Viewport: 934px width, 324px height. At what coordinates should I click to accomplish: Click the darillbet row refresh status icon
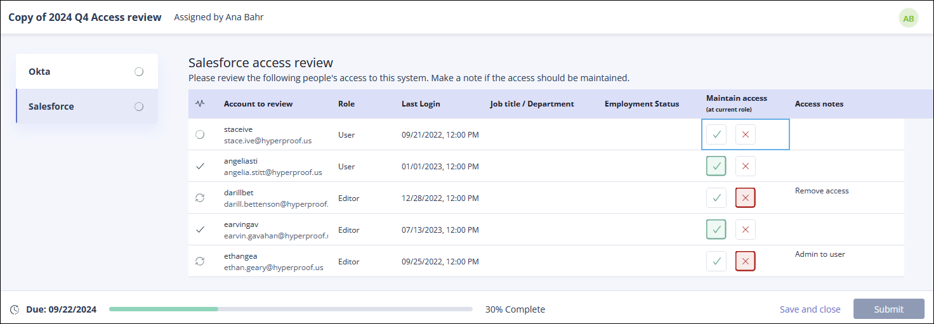pyautogui.click(x=200, y=198)
